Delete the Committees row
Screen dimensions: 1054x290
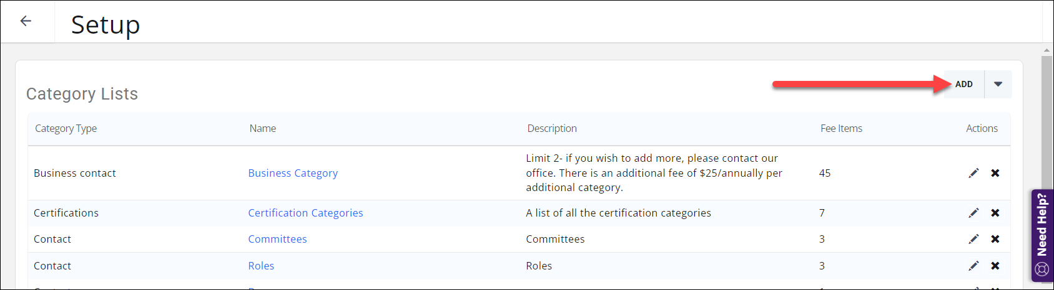995,239
